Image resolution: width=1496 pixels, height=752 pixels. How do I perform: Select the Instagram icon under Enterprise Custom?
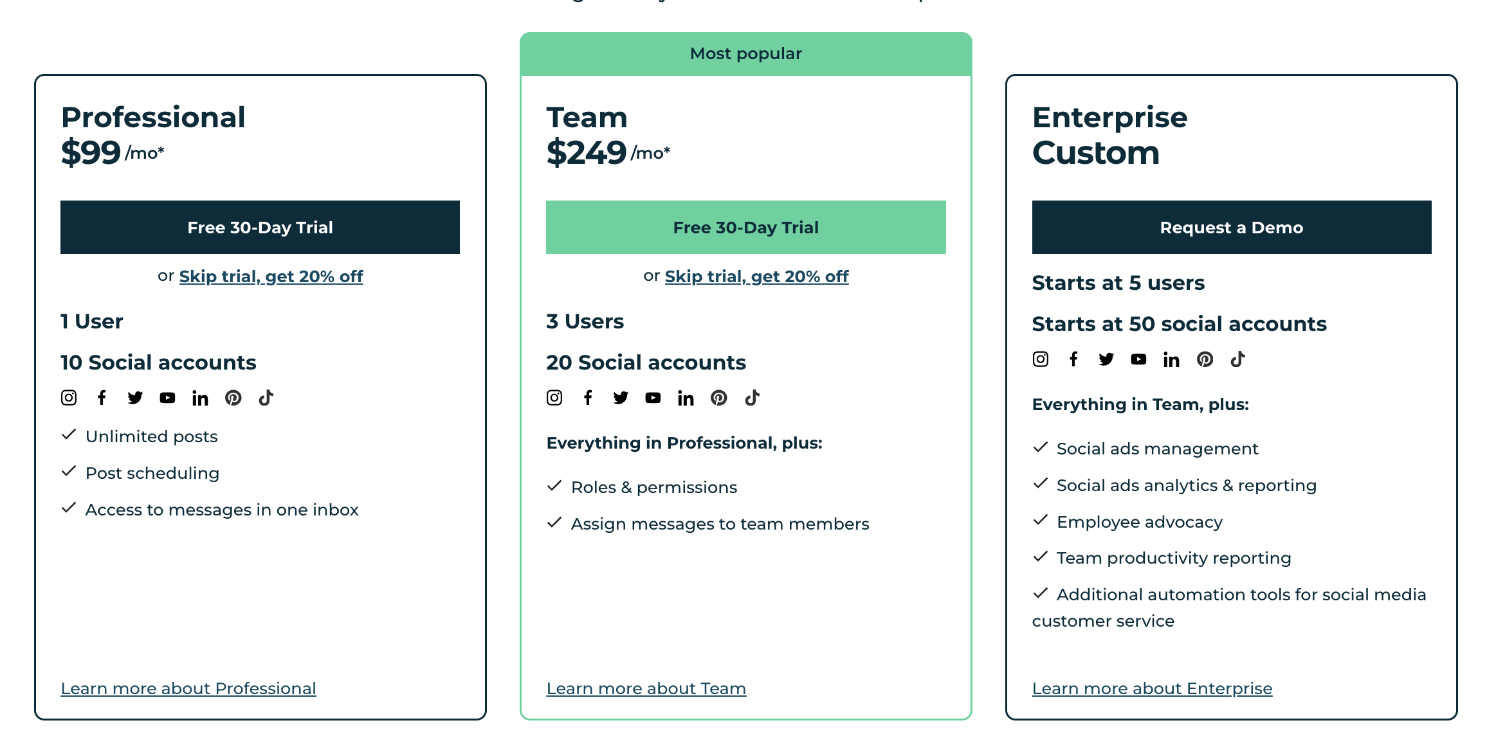coord(1040,359)
